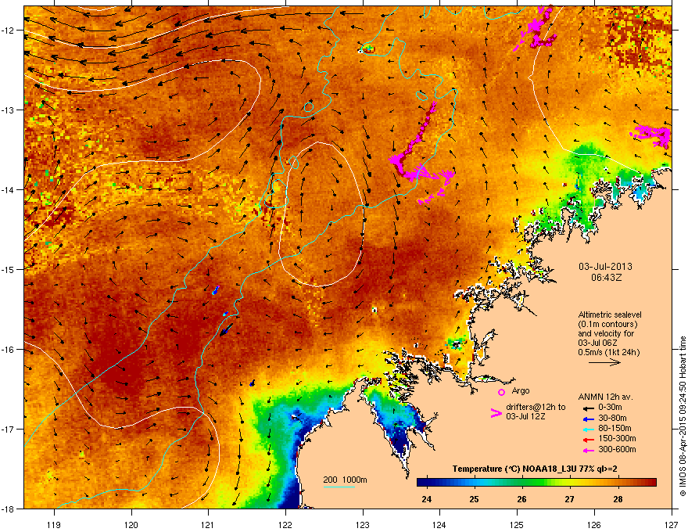The image size is (688, 532).
Task: Click the colour bar value 28
Action: point(618,499)
